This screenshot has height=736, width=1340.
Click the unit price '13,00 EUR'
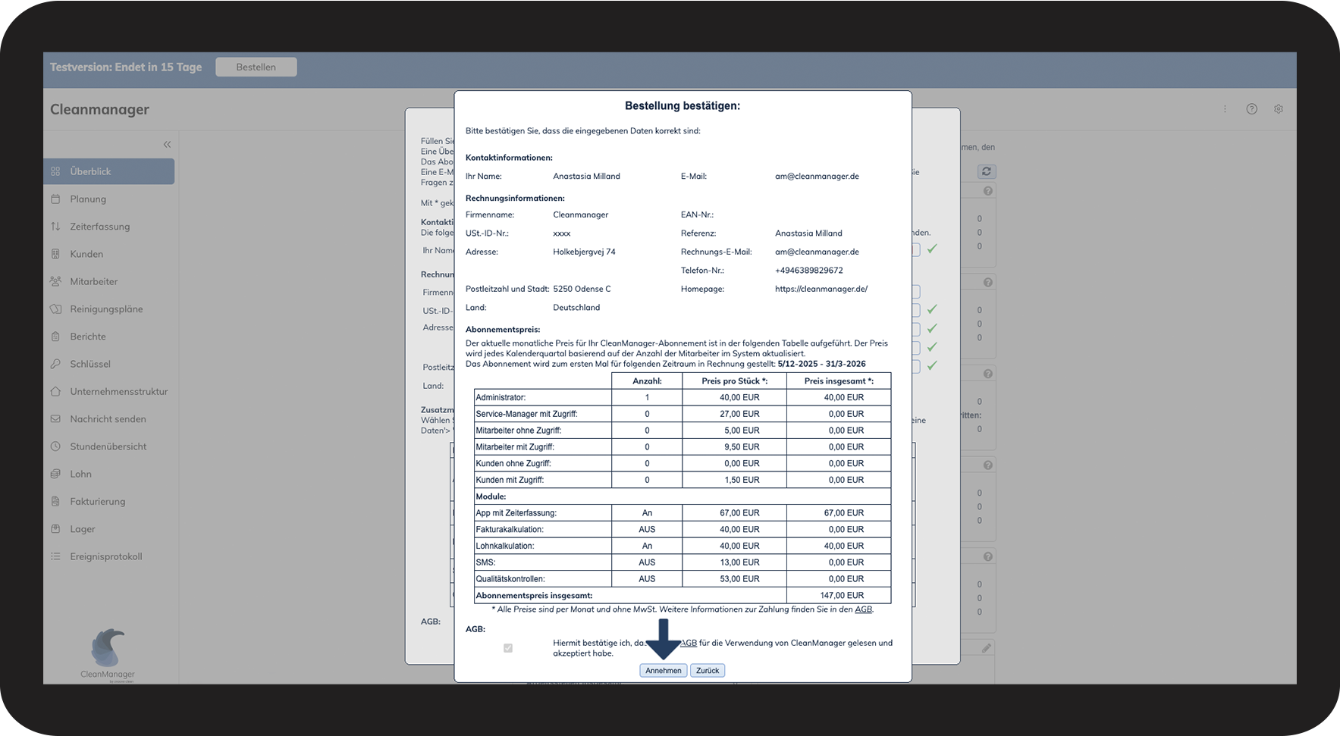[x=739, y=562]
